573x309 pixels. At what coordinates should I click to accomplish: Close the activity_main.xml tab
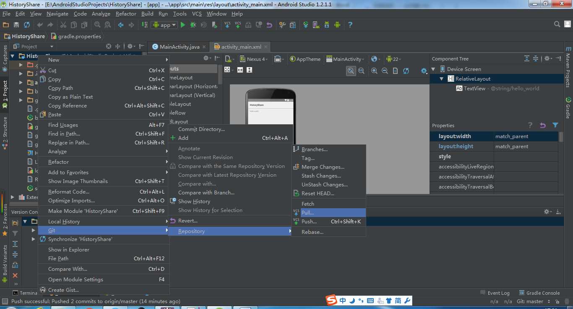point(265,47)
